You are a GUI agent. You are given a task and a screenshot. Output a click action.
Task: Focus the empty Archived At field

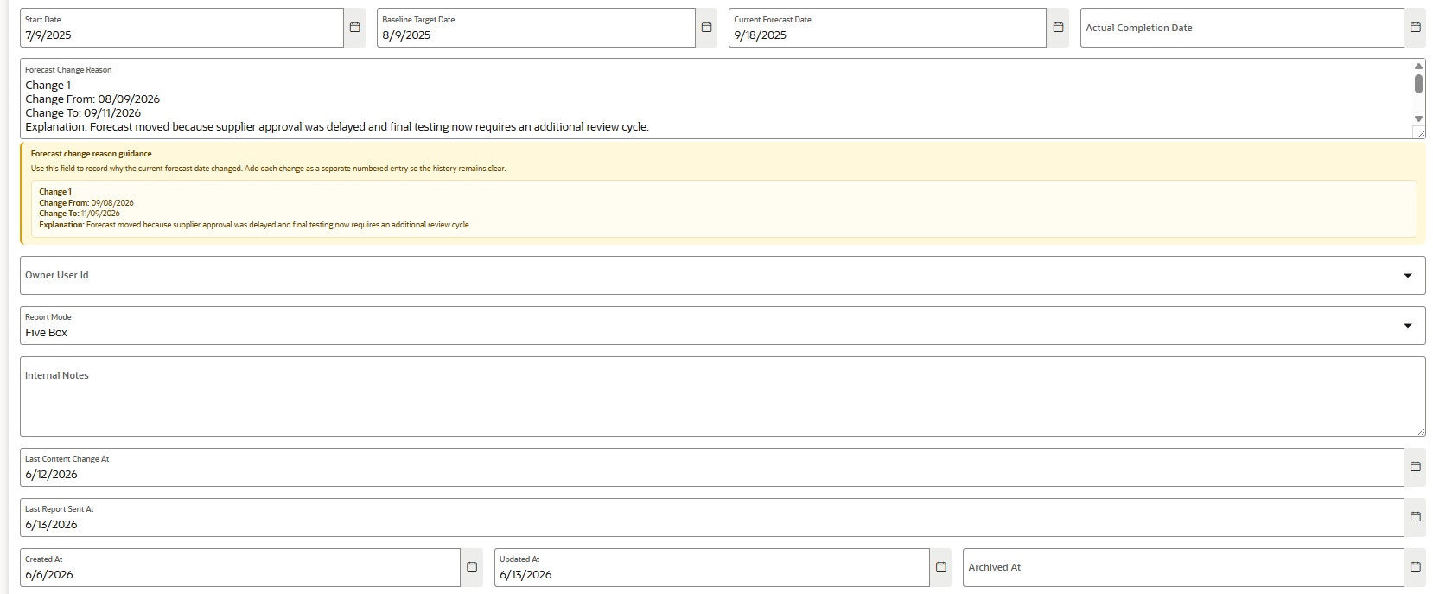[1183, 567]
